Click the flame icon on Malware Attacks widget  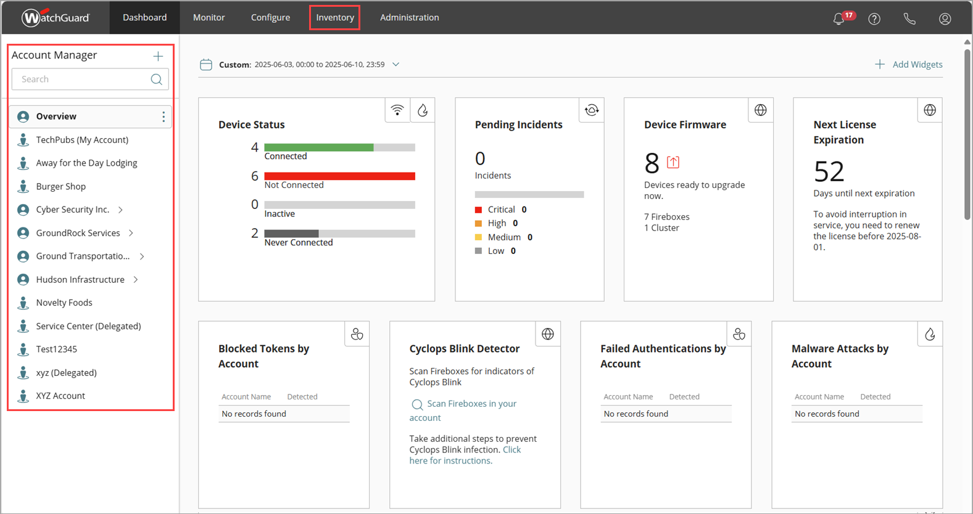(930, 334)
